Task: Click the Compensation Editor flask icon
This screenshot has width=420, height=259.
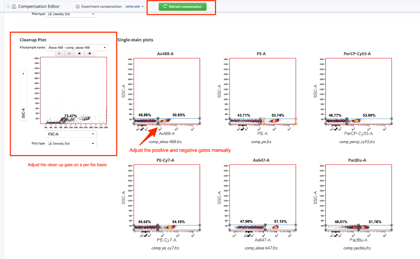Action: point(14,6)
